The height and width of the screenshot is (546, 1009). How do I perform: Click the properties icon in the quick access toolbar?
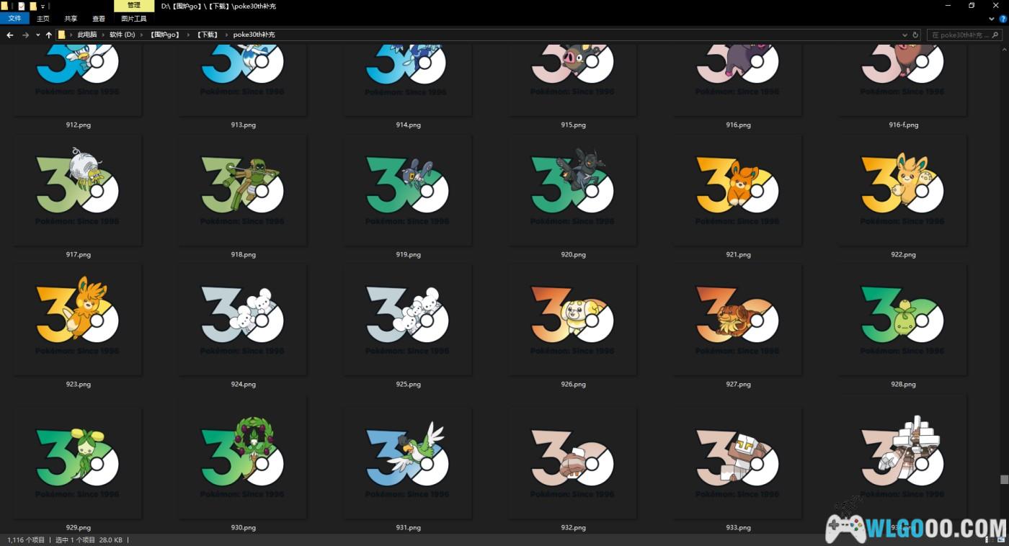[x=21, y=6]
